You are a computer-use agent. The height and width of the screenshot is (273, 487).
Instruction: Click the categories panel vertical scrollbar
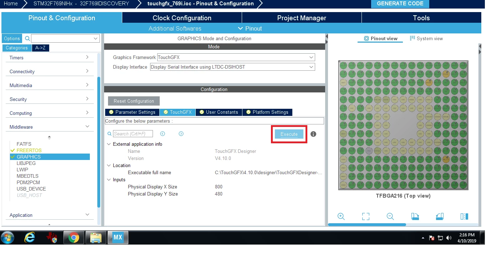[99, 142]
